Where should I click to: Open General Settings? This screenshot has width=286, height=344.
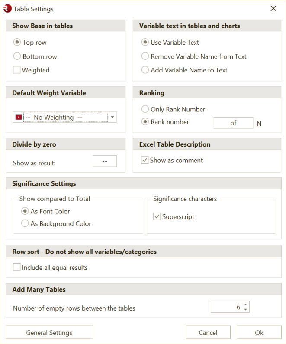[49, 333]
